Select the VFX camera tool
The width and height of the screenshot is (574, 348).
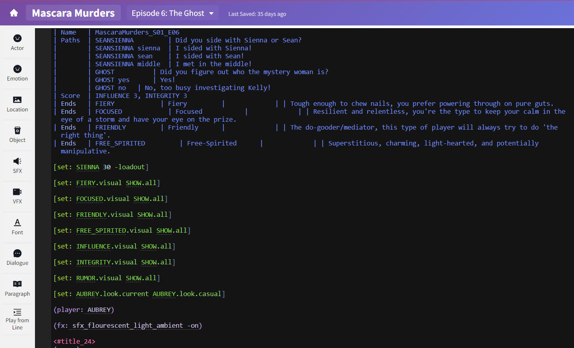17,196
